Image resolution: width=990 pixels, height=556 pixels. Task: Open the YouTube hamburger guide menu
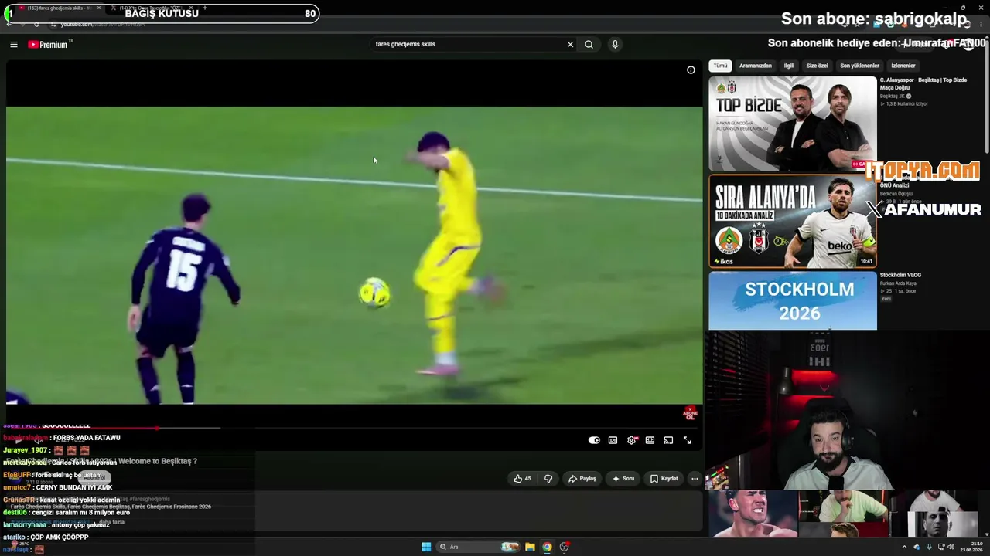coord(13,44)
